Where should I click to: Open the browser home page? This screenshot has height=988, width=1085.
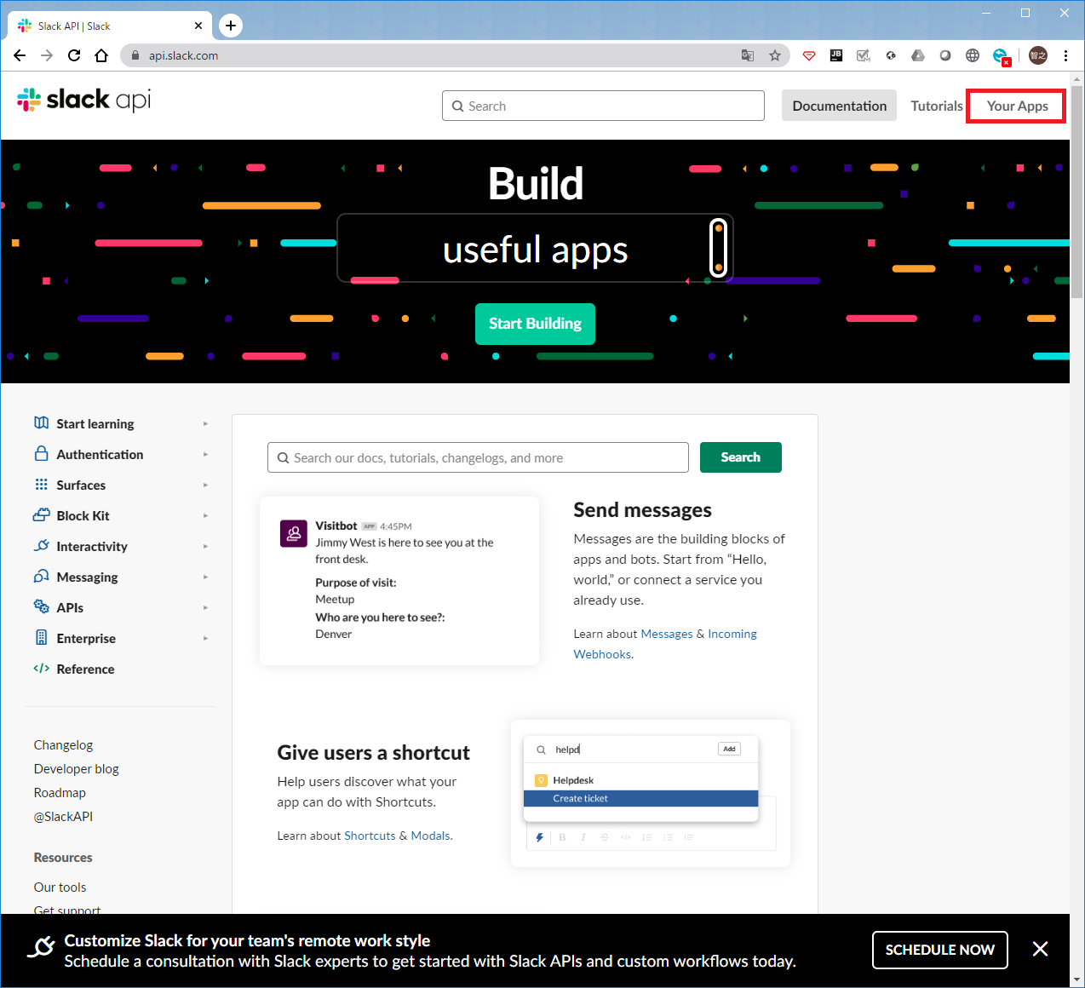(101, 55)
